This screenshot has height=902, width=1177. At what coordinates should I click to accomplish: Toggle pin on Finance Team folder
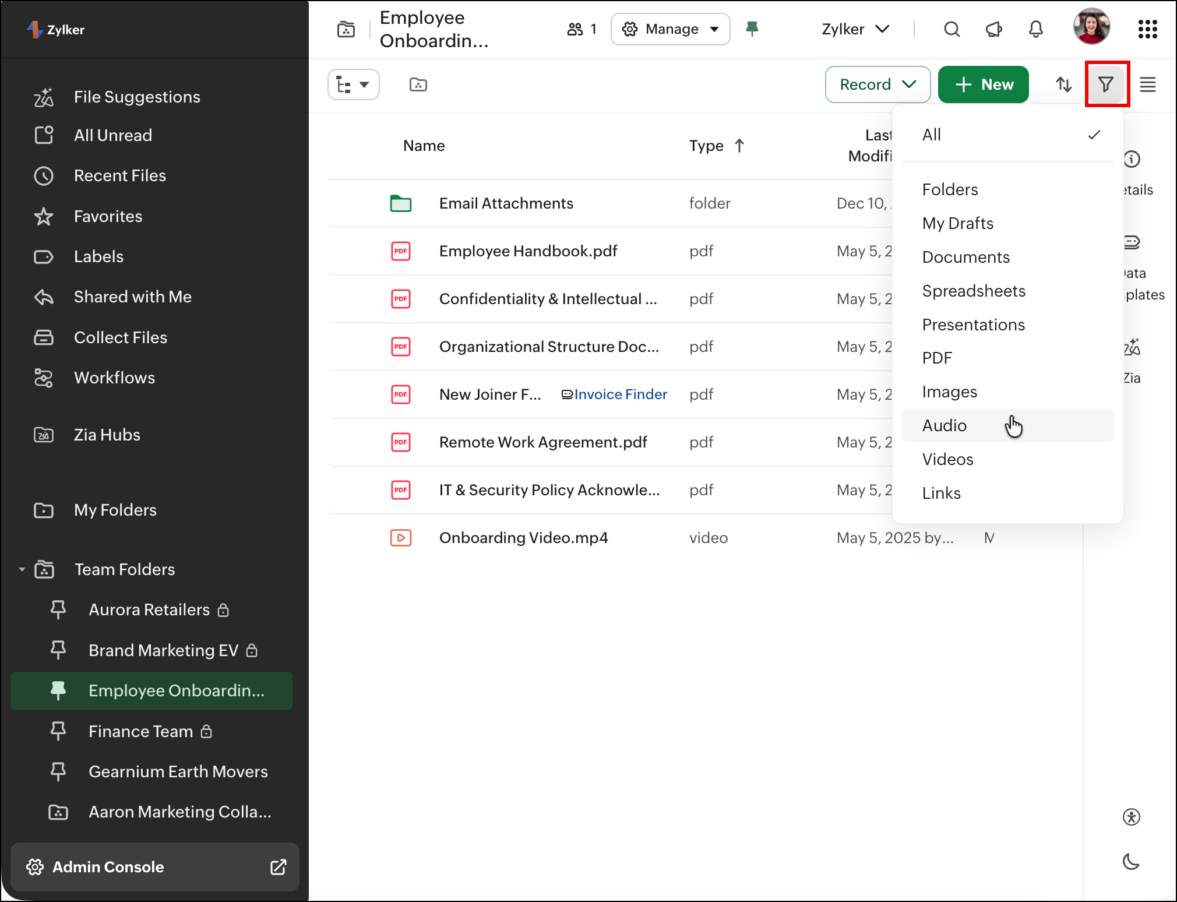[58, 731]
